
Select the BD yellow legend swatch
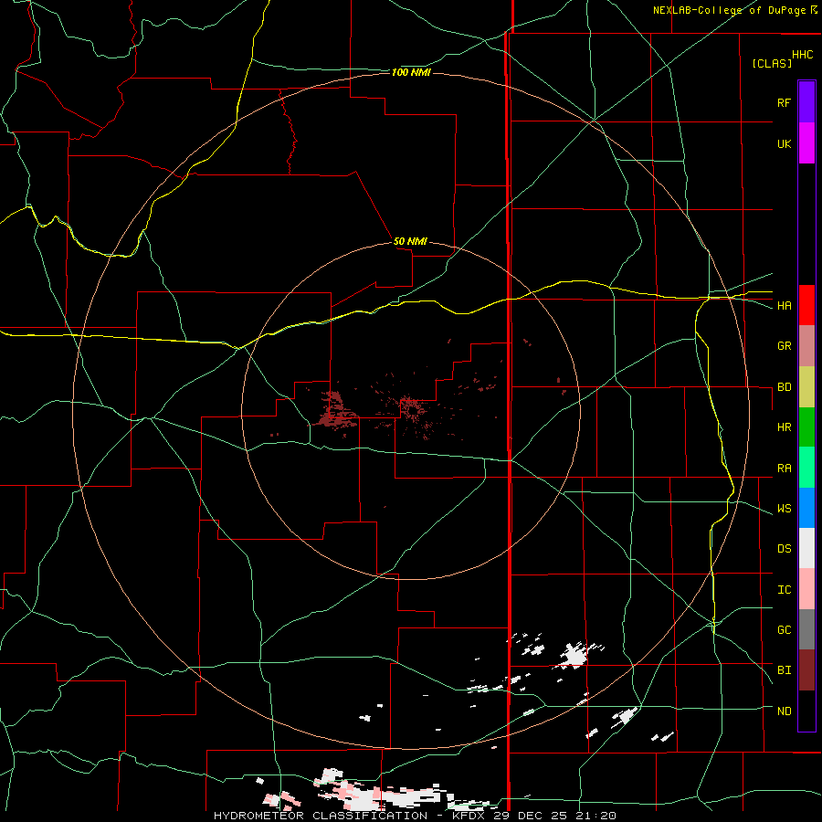click(x=806, y=386)
